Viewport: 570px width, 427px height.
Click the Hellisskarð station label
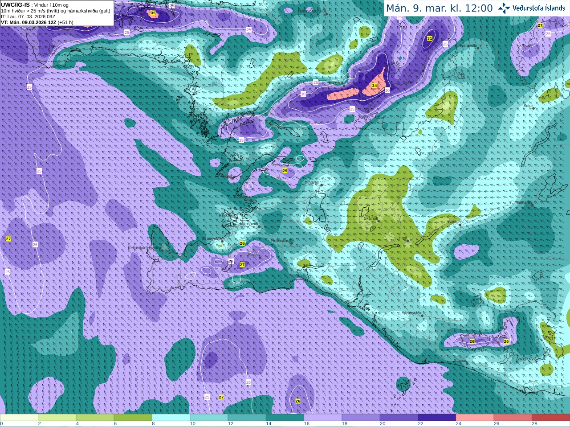pos(281,241)
